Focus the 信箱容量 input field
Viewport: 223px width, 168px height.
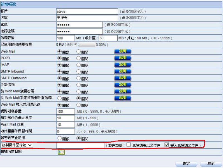click(x=65, y=38)
